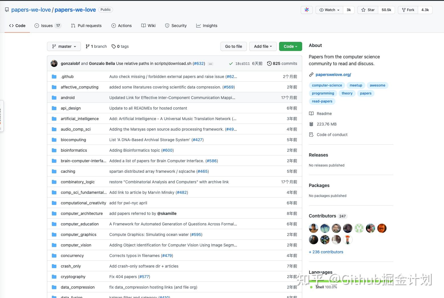Open the paperswelove.org link
Screen dimensions: 444x298
[333, 75]
